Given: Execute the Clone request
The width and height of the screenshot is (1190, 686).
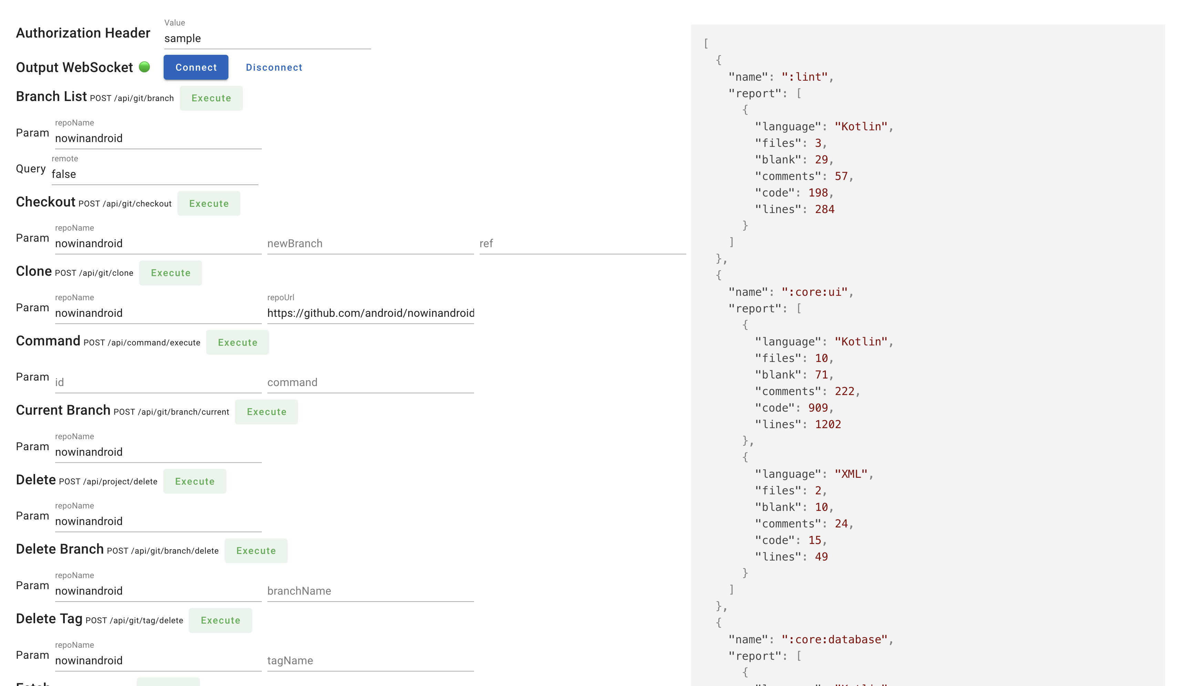Looking at the screenshot, I should click(x=171, y=273).
